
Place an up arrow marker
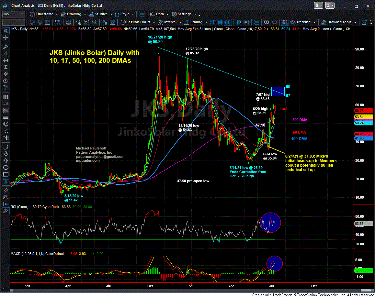click(x=6, y=160)
